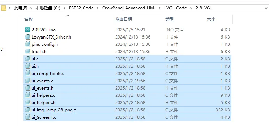This screenshot has width=269, height=126.
Task: Navigate to 本地磁盘 (C:) breadcrumb
Action: click(x=48, y=8)
